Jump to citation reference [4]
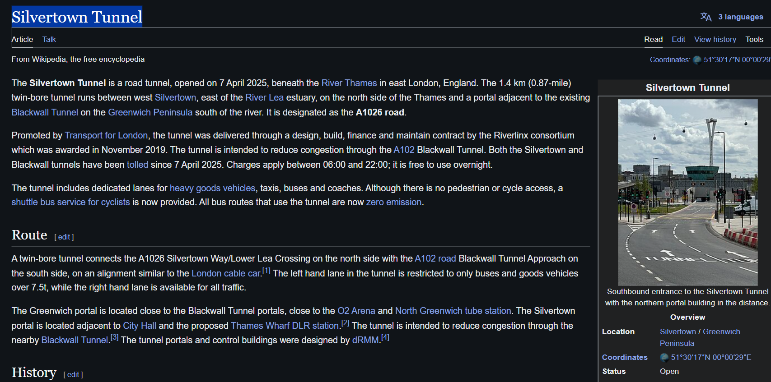Viewport: 771px width, 382px height. pyautogui.click(x=385, y=337)
